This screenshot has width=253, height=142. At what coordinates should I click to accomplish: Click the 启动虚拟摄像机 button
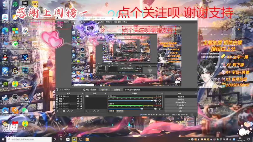tap(181, 102)
